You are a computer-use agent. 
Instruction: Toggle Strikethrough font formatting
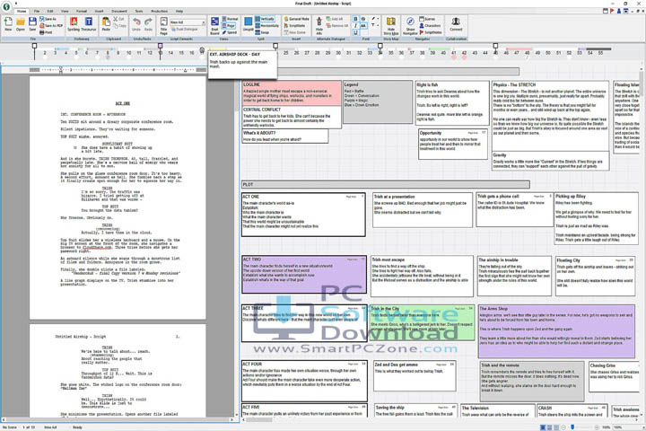363,19
